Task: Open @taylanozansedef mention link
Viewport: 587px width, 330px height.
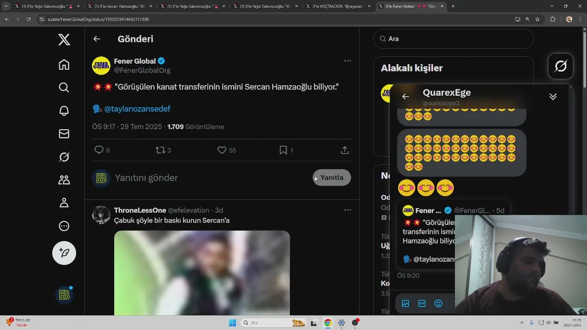Action: click(137, 109)
